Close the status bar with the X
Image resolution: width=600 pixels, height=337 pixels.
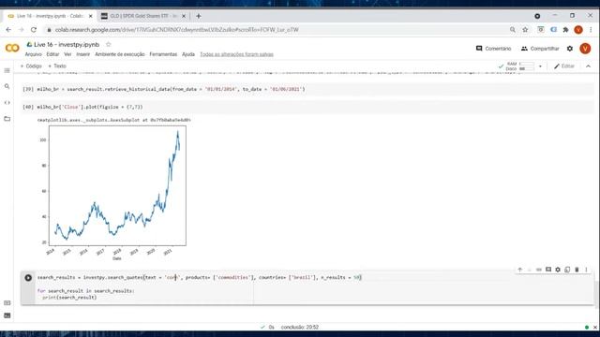click(x=595, y=328)
